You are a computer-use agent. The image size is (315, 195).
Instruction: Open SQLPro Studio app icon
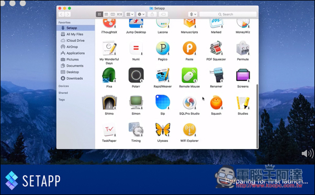pos(189,103)
